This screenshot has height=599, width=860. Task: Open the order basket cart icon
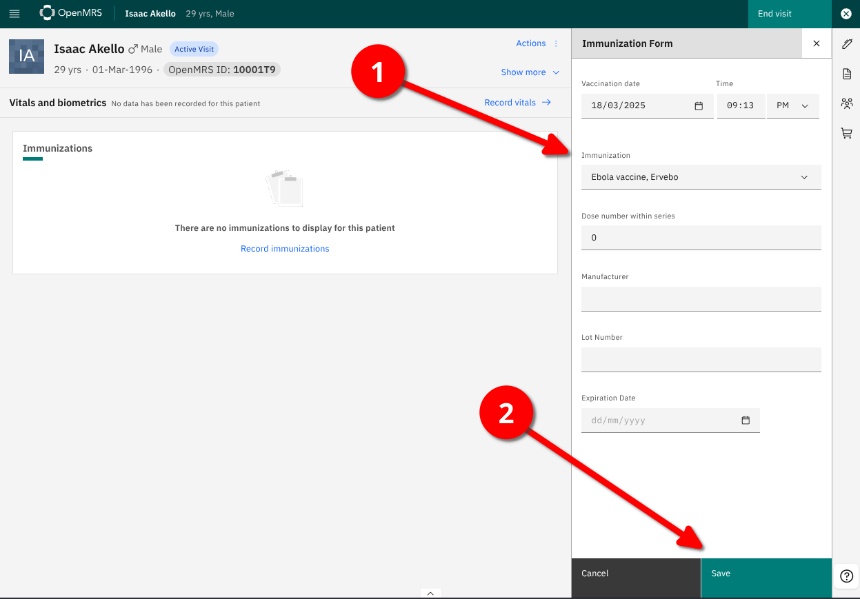click(847, 133)
